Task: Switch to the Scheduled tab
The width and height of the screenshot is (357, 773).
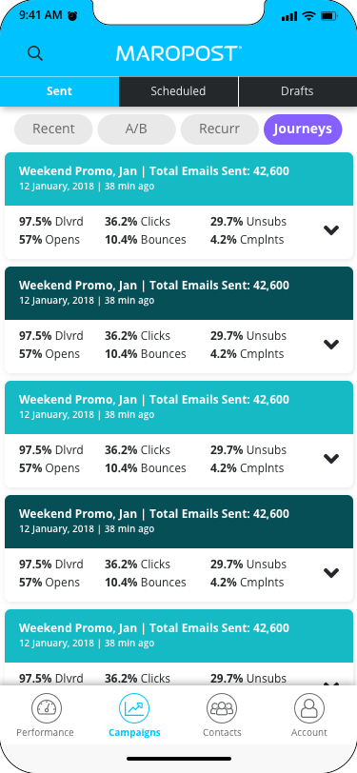Action: point(179,91)
